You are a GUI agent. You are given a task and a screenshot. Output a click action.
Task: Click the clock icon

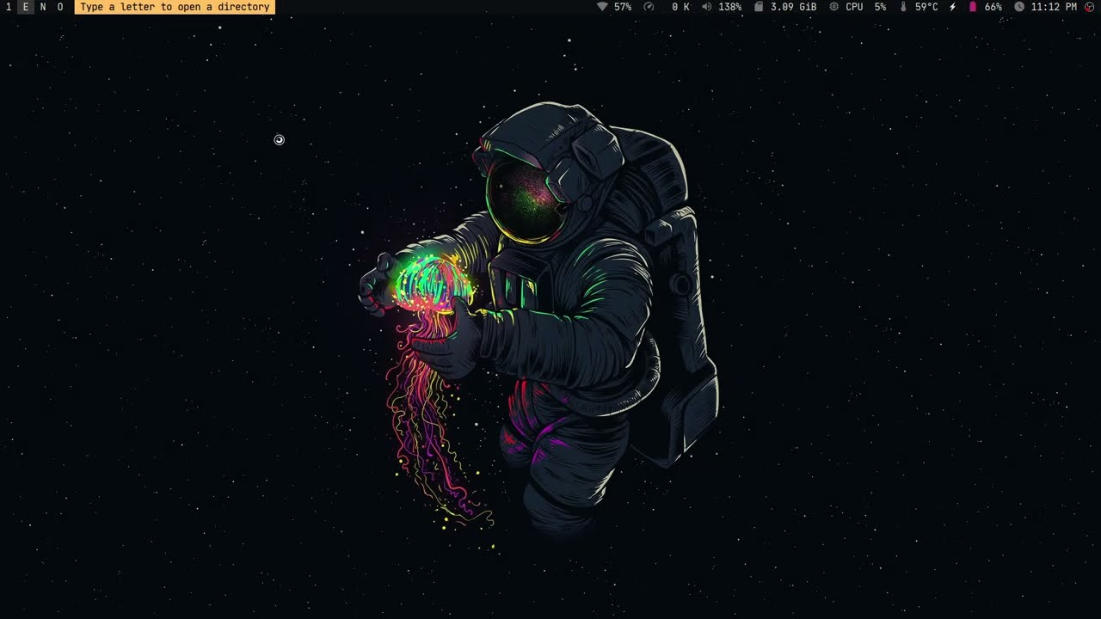1019,7
